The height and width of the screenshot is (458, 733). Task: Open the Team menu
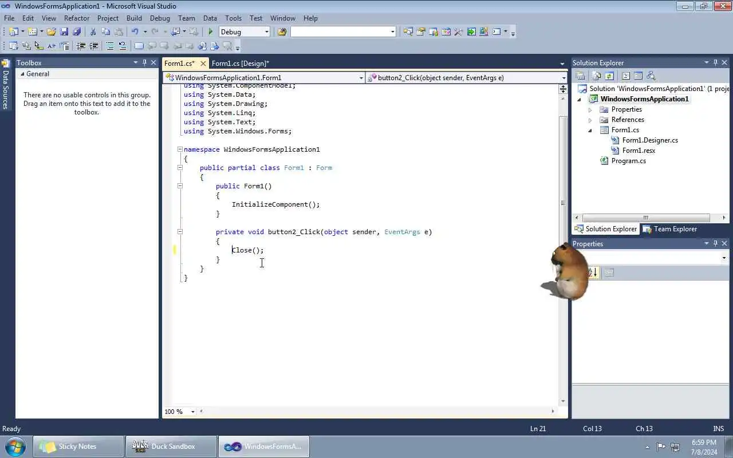(187, 18)
